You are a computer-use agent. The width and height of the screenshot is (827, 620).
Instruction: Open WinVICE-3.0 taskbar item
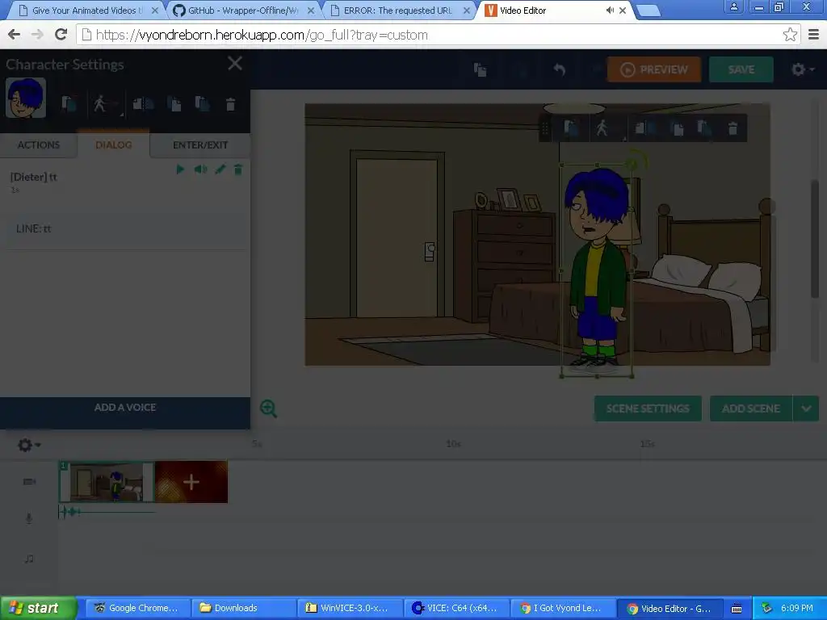click(349, 608)
